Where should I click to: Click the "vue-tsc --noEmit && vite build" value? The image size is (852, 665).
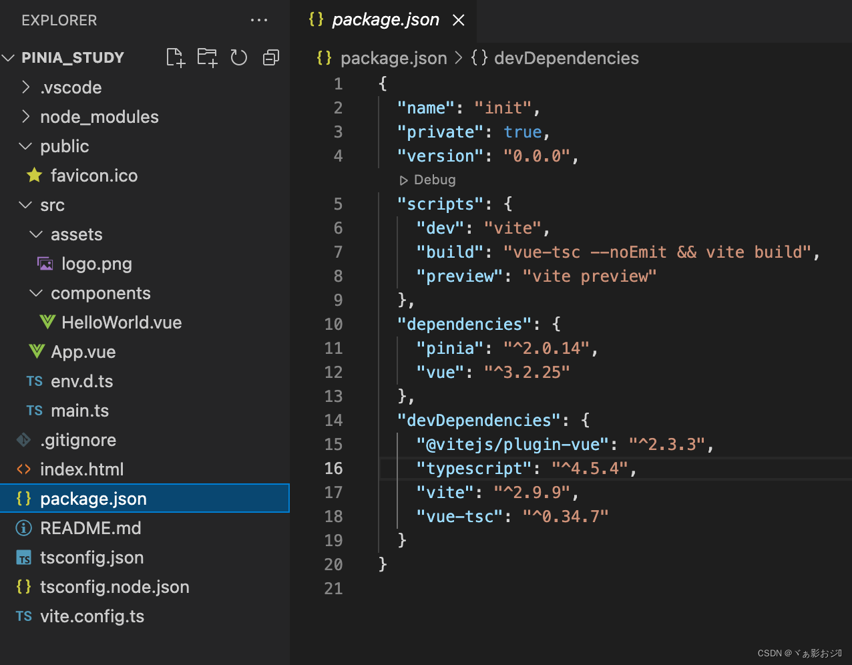point(658,252)
